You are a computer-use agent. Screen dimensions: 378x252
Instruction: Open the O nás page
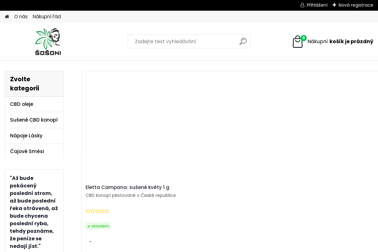(x=21, y=17)
